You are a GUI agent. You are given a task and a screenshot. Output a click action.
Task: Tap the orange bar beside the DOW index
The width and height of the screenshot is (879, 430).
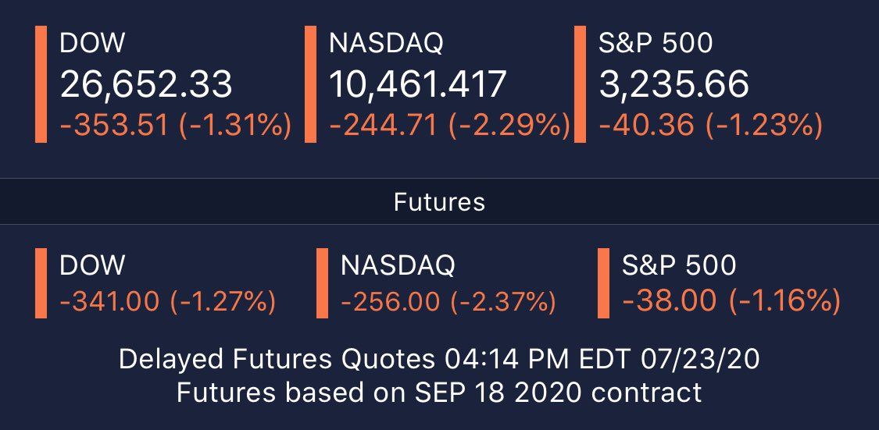click(x=41, y=84)
